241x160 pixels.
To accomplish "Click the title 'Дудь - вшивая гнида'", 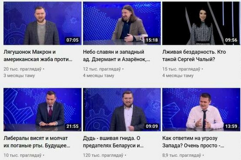I will [x=113, y=142].
